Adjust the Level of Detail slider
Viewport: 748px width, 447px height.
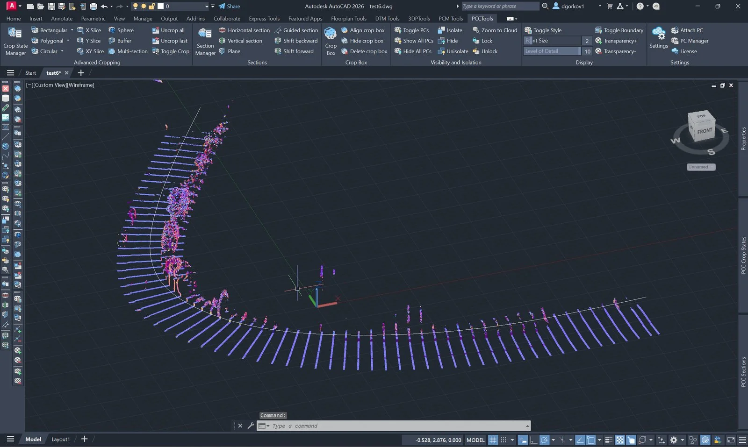click(552, 51)
